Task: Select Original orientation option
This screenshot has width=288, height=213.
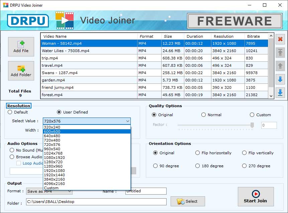Action: click(x=156, y=153)
